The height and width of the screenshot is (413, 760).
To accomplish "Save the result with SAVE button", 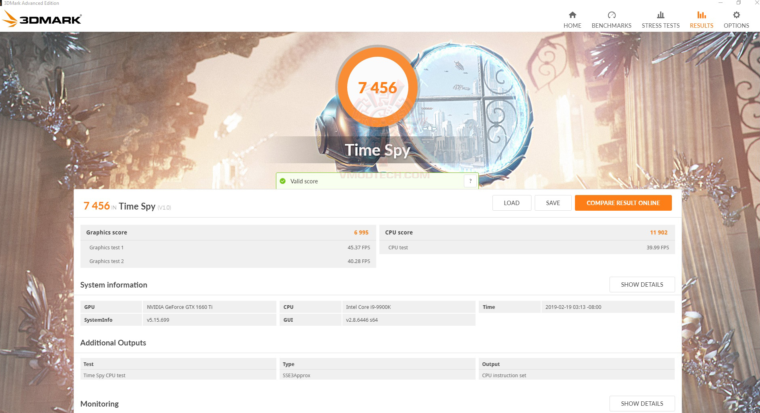I will pos(553,203).
